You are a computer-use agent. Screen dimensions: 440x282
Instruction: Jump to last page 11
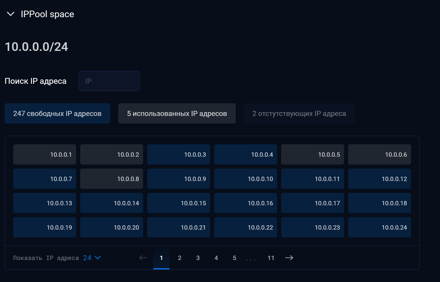[x=271, y=258]
